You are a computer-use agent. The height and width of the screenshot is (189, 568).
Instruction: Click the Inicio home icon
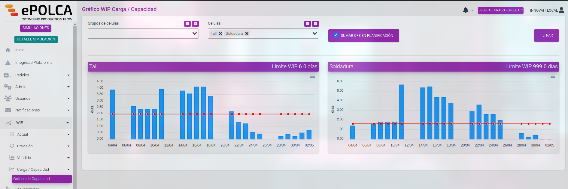8,50
